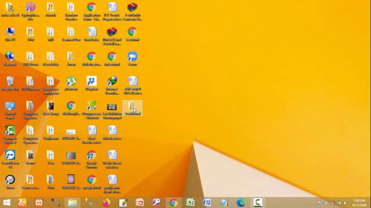Select the highlighted folder under the cursor
Image resolution: width=371 pixels, height=208 pixels.
pyautogui.click(x=132, y=108)
